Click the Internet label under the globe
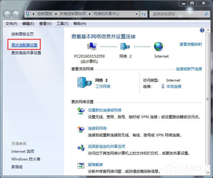The width and height of the screenshot is (213, 178). tap(161, 56)
